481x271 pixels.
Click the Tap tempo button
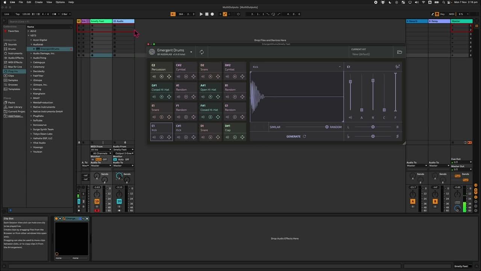pyautogui.click(x=17, y=14)
